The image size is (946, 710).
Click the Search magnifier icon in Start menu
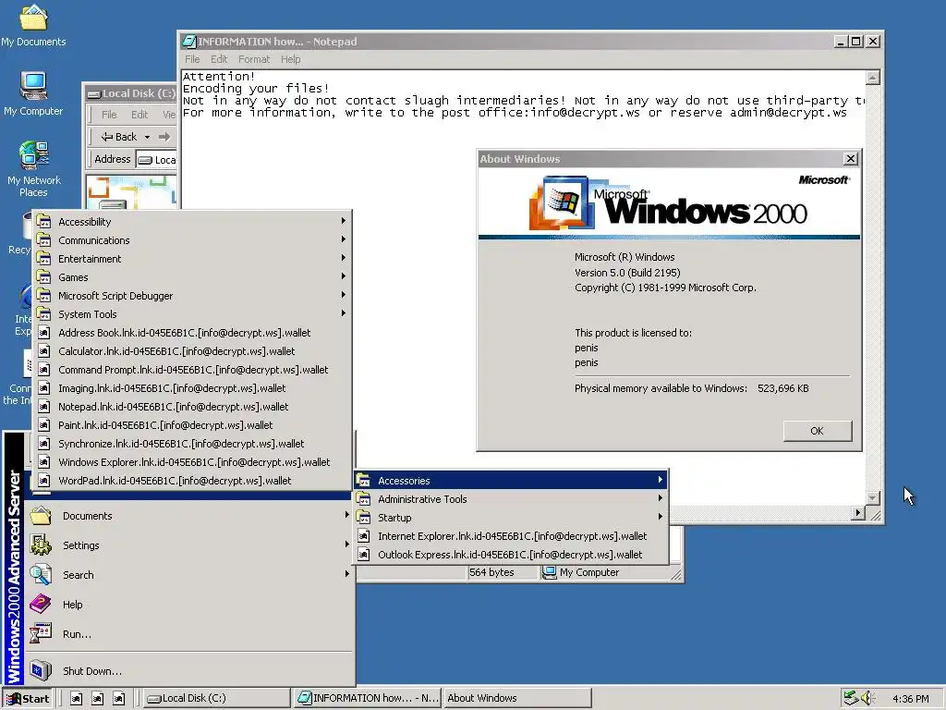point(41,575)
